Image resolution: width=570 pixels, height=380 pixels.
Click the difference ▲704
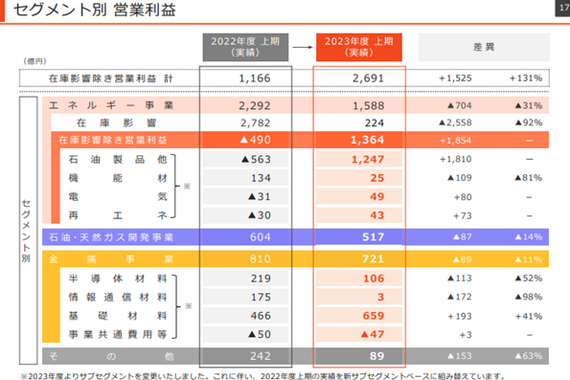460,105
